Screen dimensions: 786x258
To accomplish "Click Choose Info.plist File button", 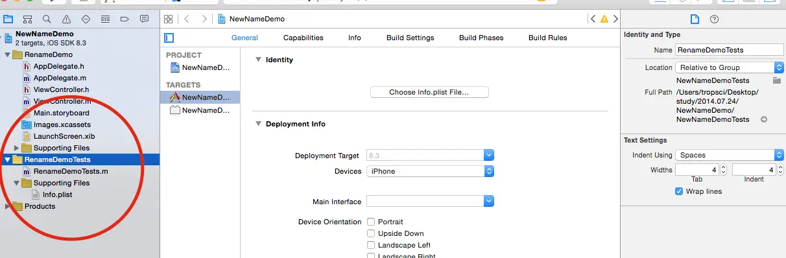I will tap(429, 92).
